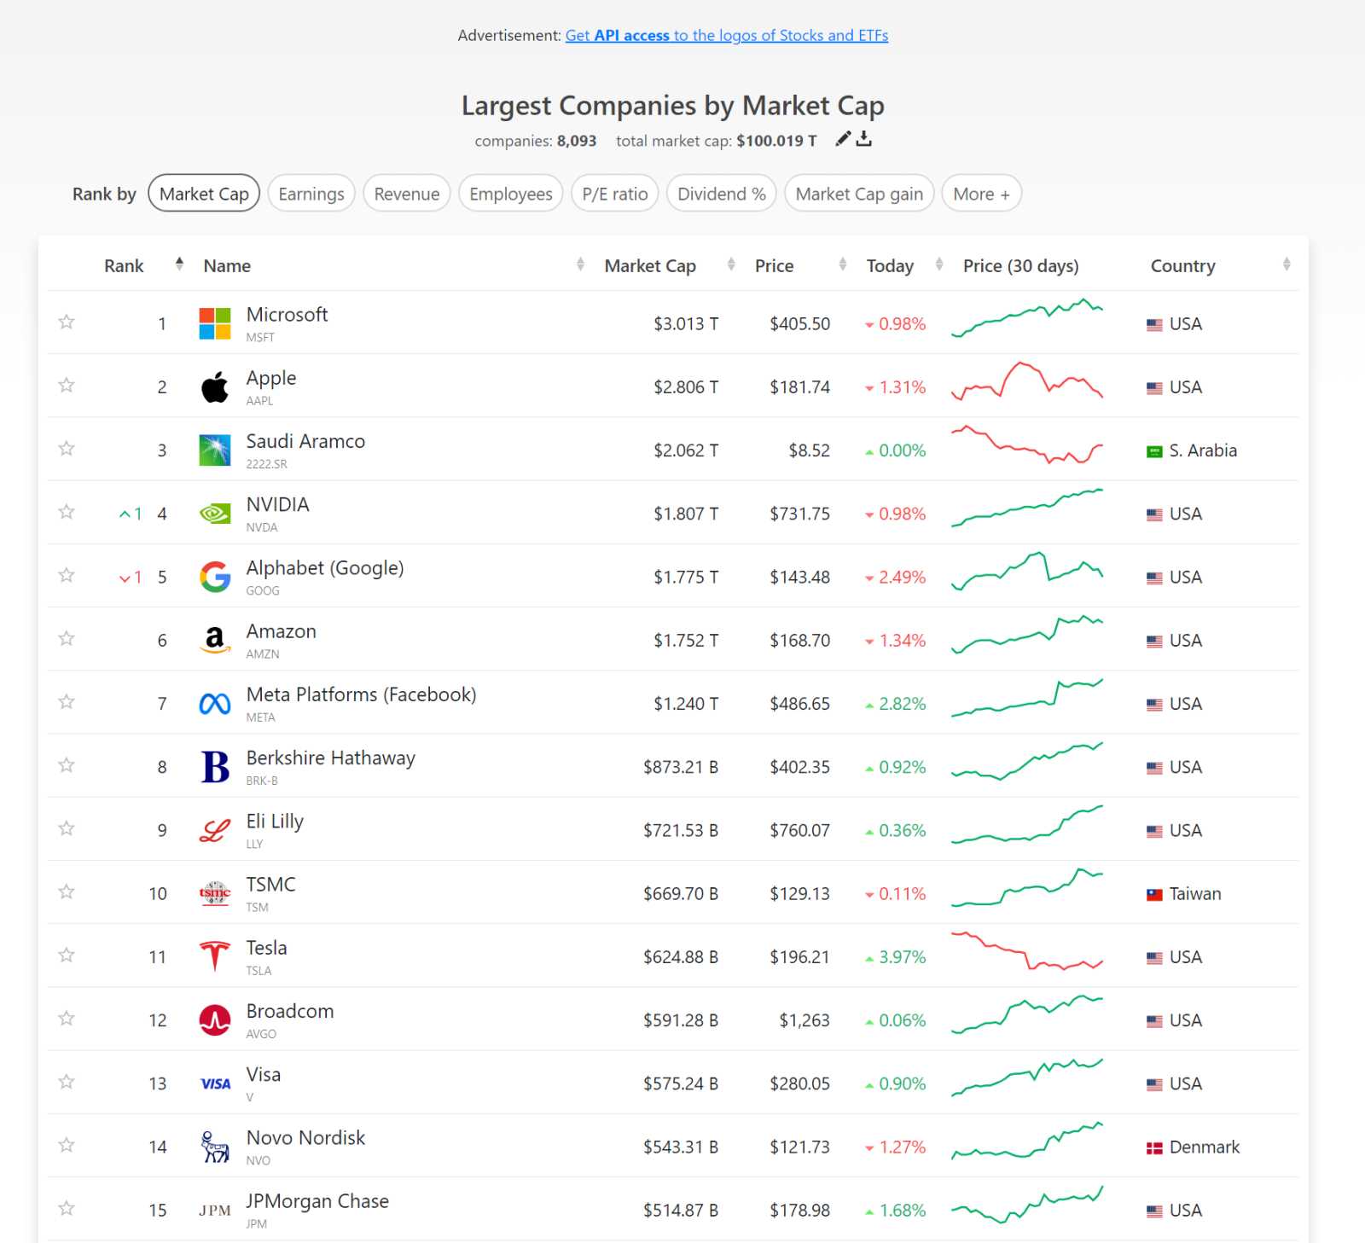Image resolution: width=1365 pixels, height=1243 pixels.
Task: Click the Microsoft logo icon
Action: [215, 323]
